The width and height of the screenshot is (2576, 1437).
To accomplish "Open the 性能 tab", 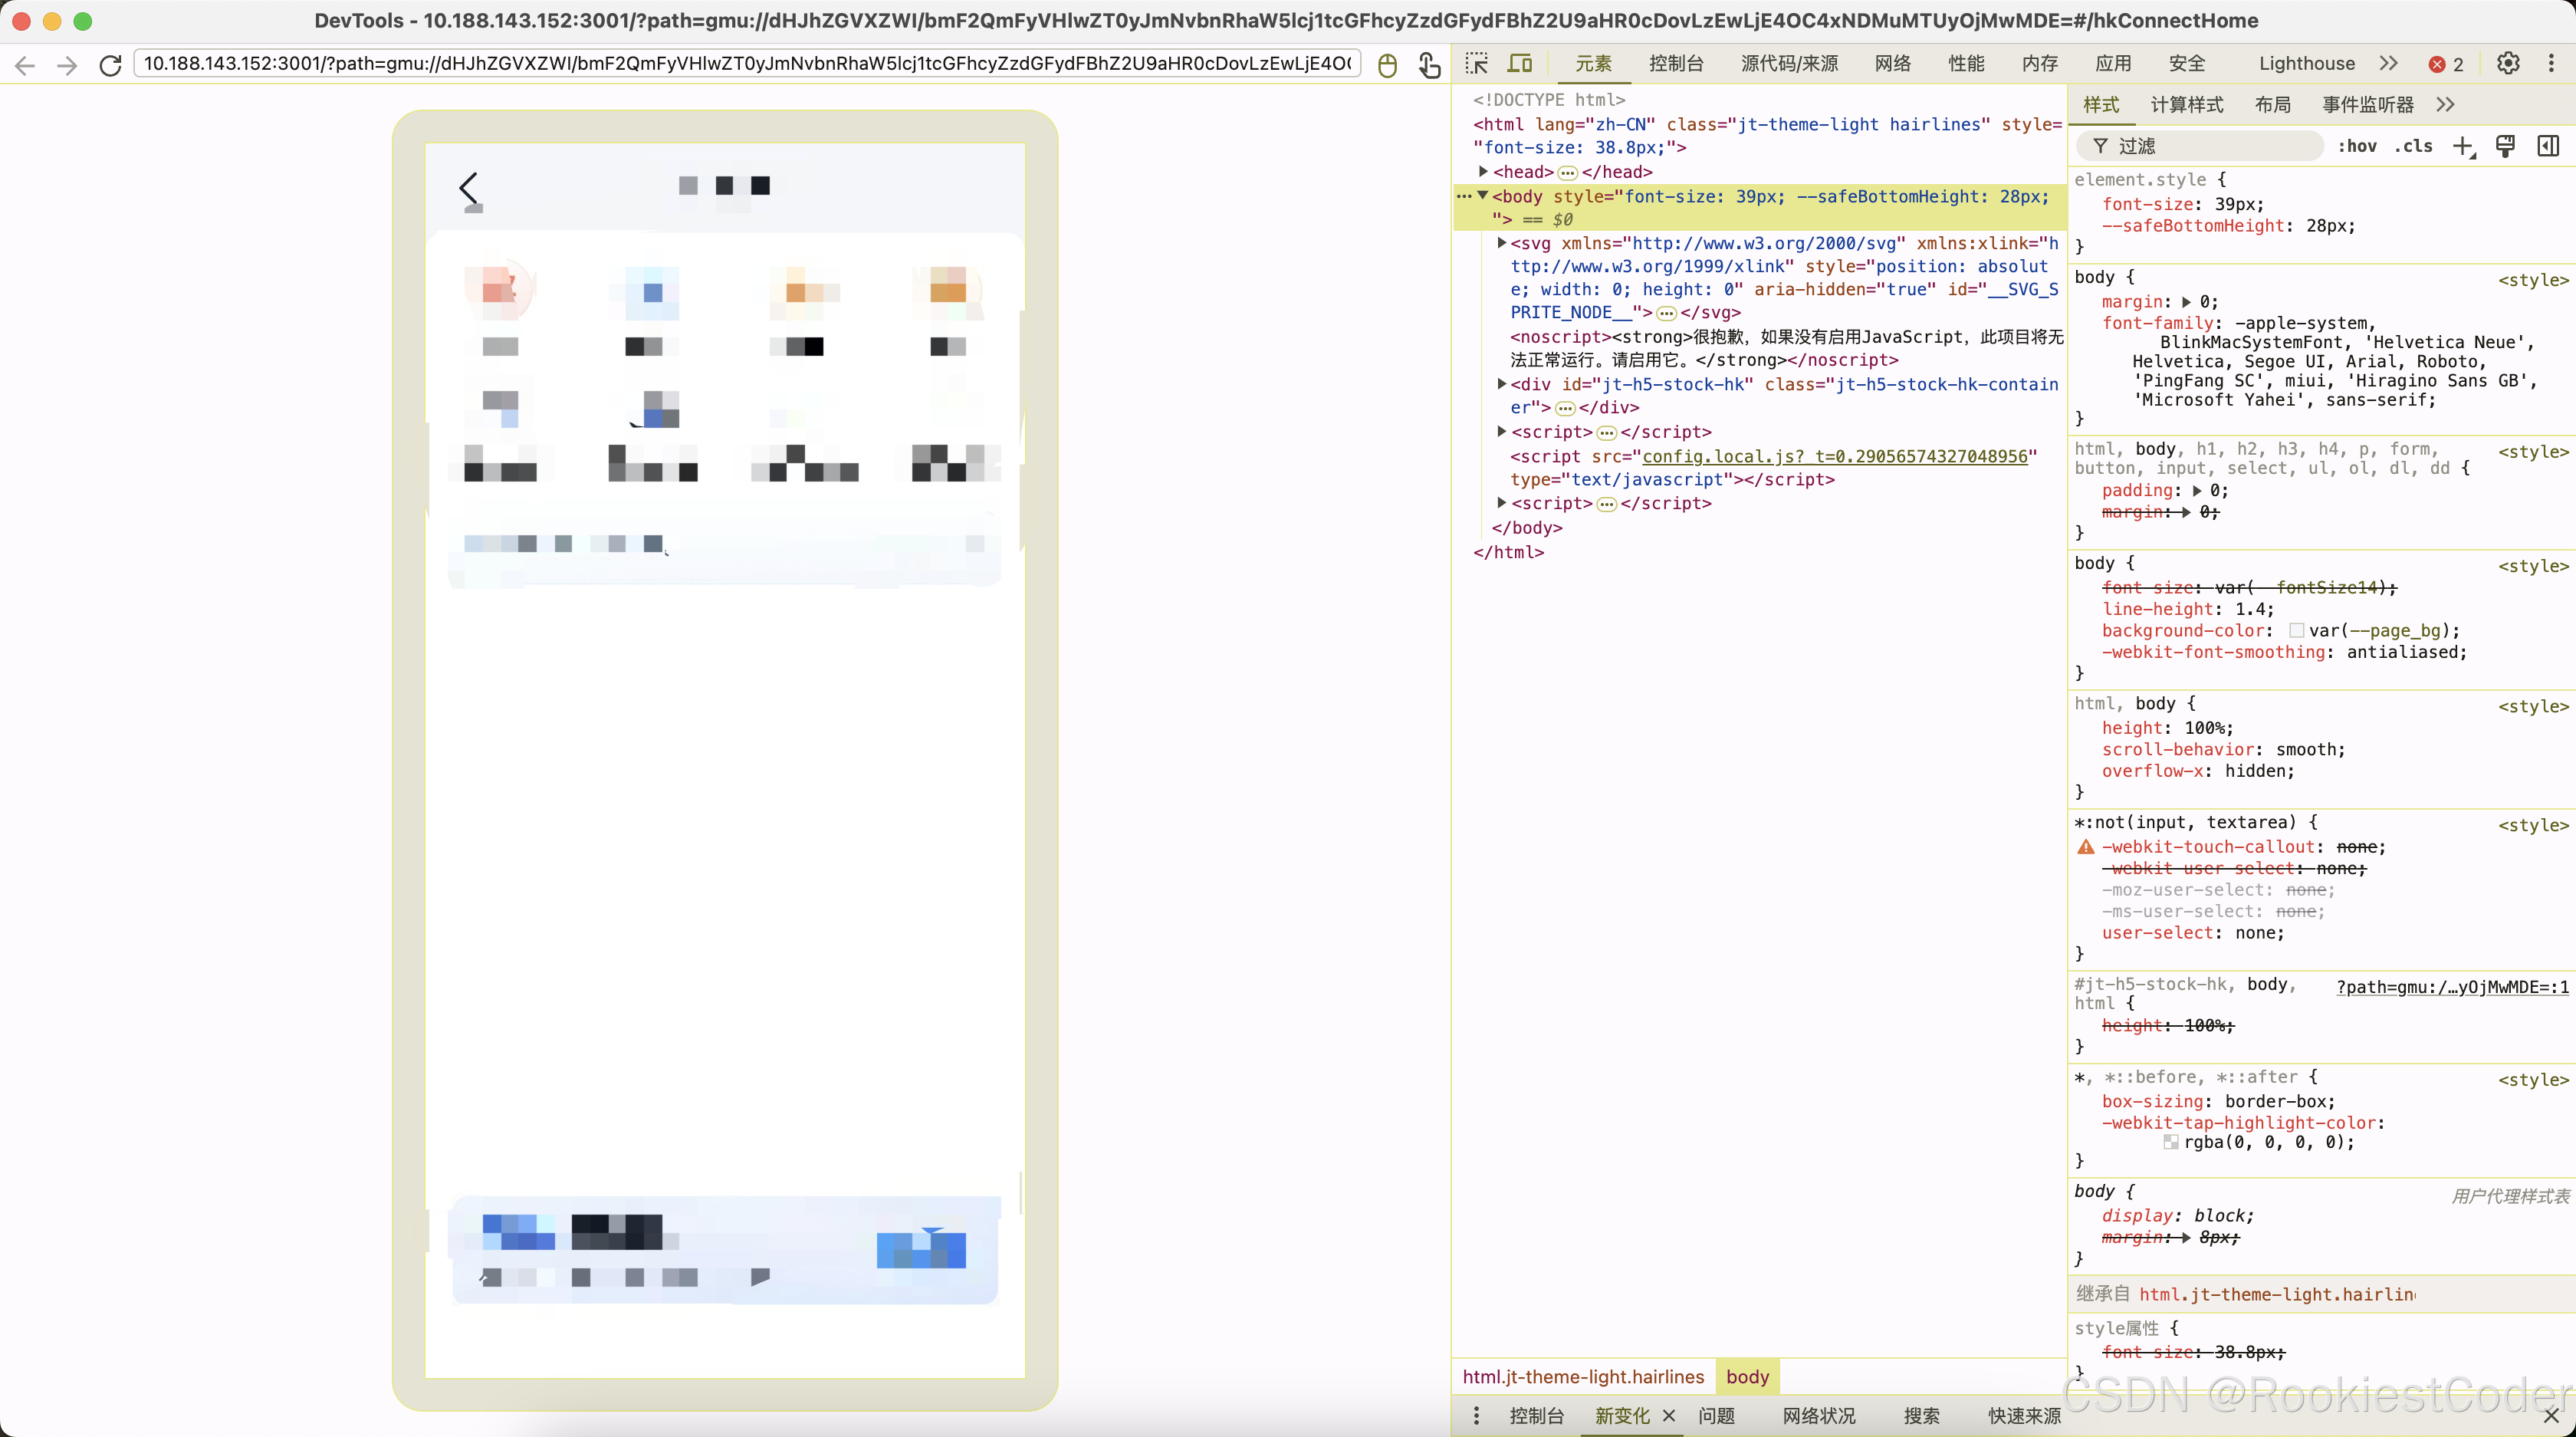I will click(1966, 64).
